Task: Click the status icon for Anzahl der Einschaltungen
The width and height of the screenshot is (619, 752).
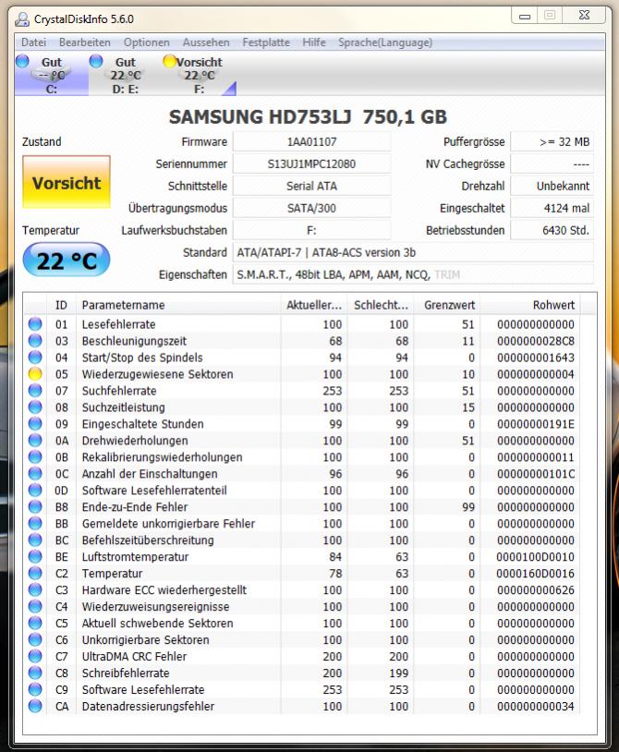Action: (x=35, y=474)
